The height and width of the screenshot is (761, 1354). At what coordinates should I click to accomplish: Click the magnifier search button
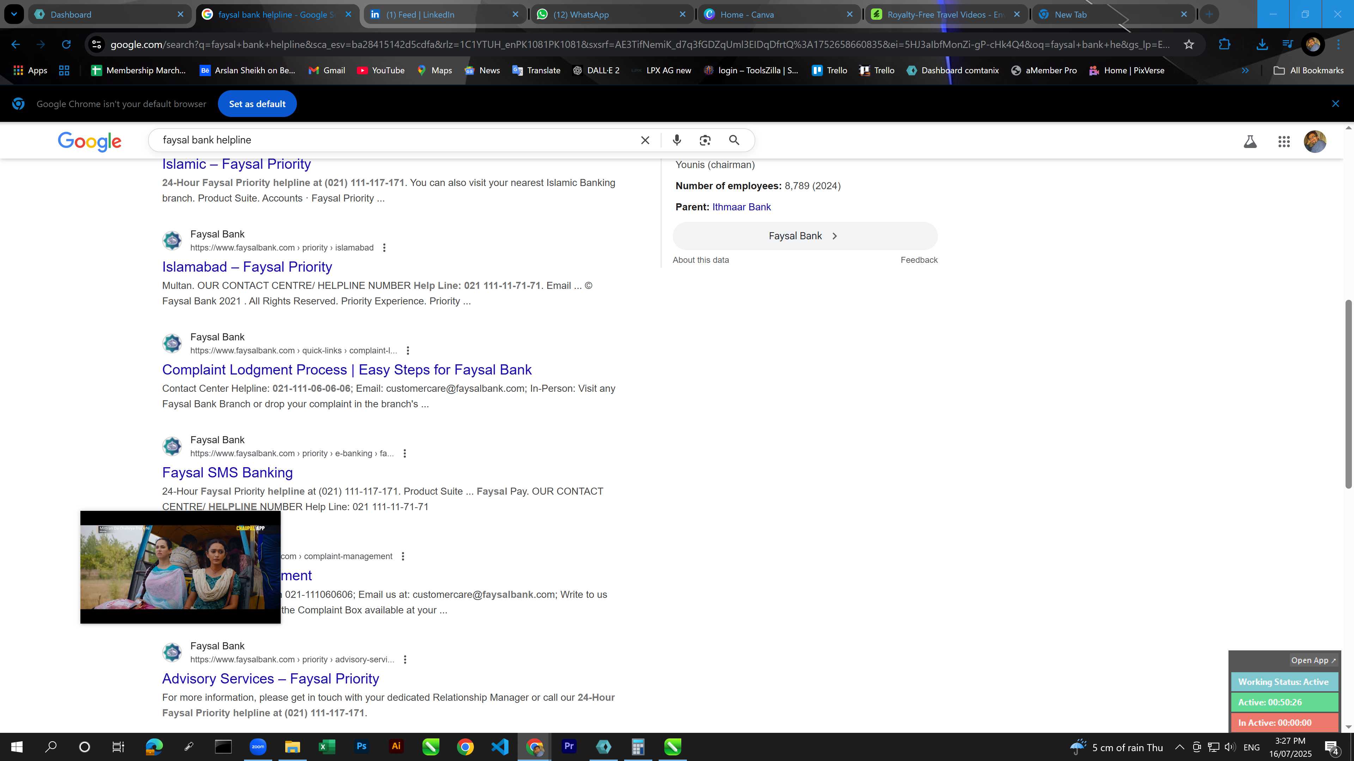coord(734,140)
